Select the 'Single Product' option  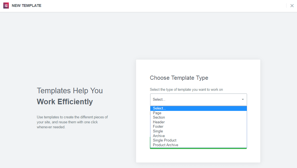pos(165,140)
